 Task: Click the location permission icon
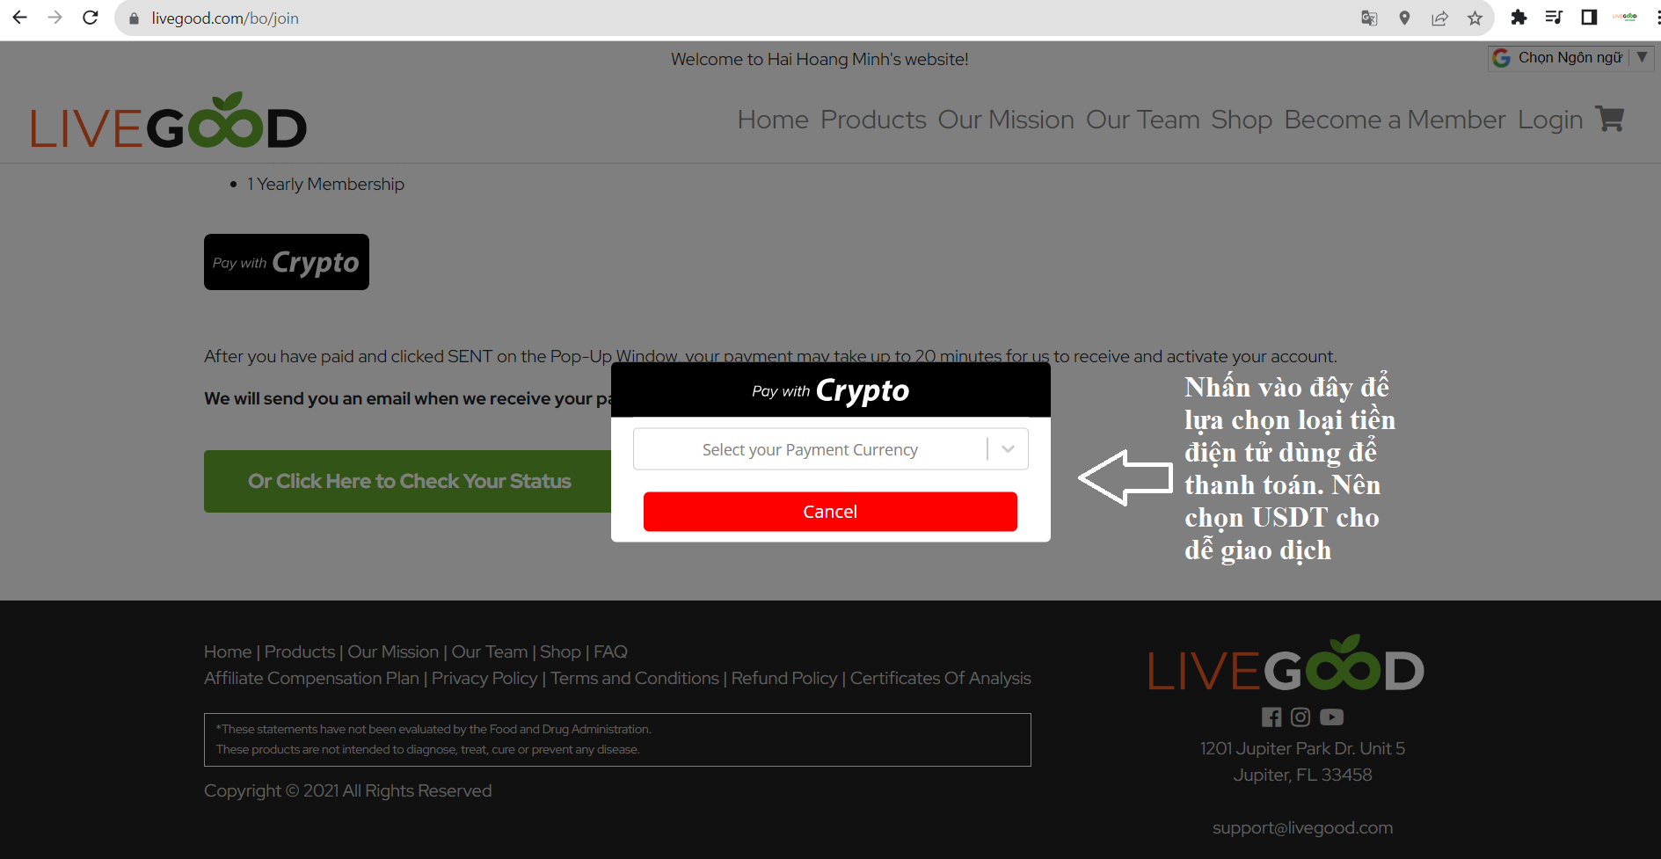[1404, 18]
